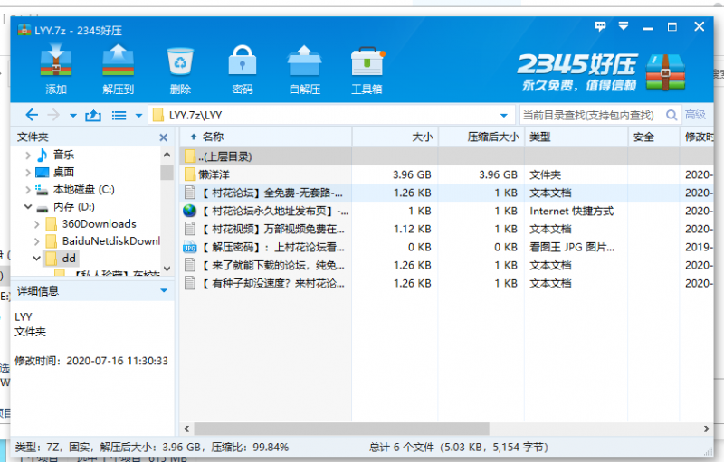Click the up-one-level folder icon
The width and height of the screenshot is (724, 462).
(x=93, y=115)
